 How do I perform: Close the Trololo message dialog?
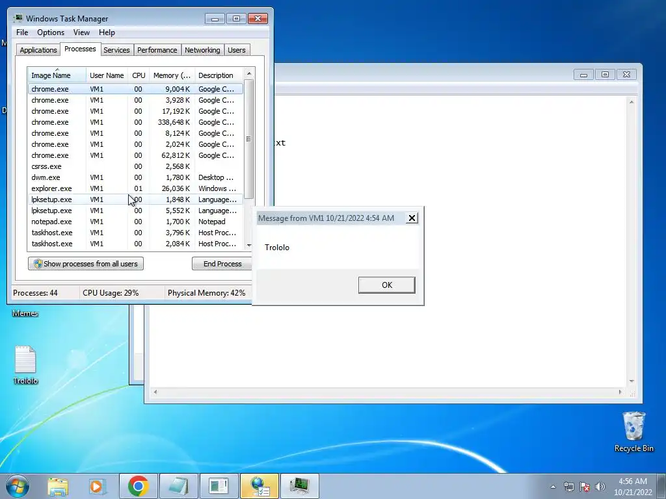coord(412,218)
